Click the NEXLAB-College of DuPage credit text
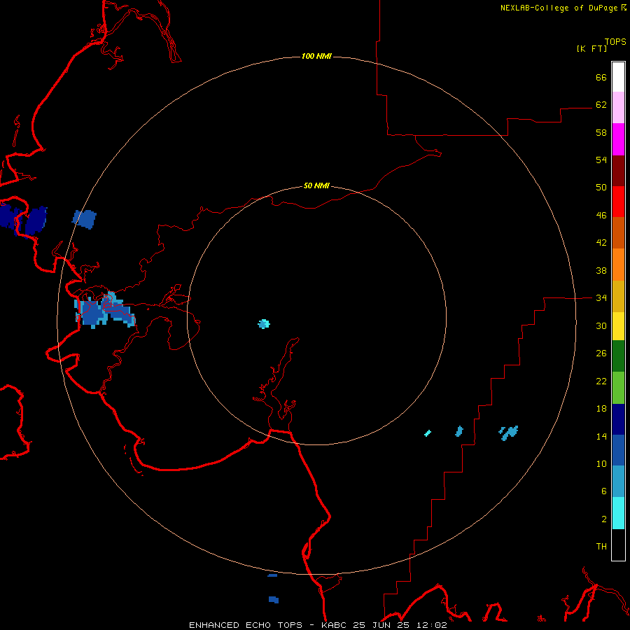630x630 pixels. (x=563, y=8)
